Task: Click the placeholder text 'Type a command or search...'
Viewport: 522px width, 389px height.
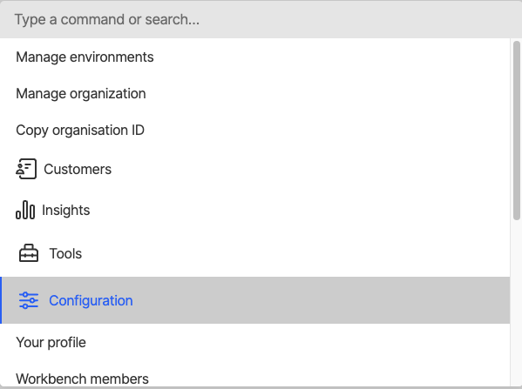Action: (107, 20)
